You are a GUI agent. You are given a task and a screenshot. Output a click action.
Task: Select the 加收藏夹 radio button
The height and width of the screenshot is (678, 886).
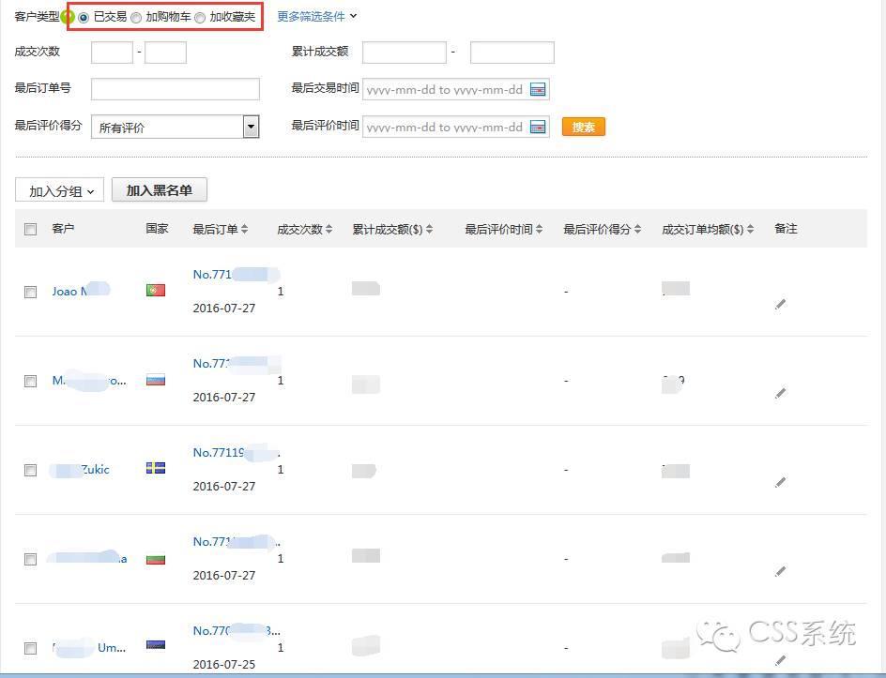click(x=200, y=18)
